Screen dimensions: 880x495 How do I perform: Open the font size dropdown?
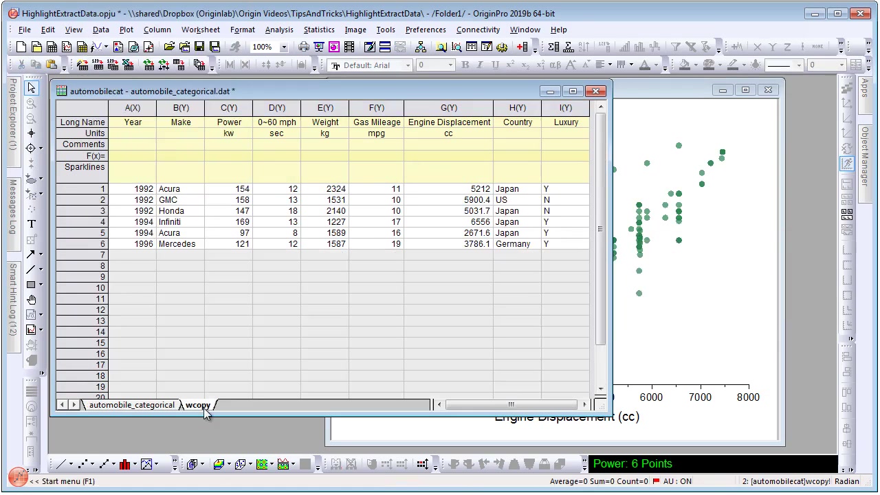click(450, 65)
